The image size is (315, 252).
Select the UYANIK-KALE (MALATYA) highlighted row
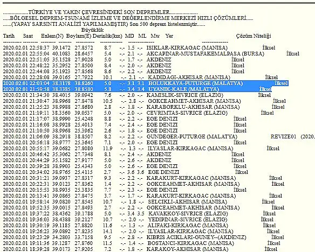(137, 89)
